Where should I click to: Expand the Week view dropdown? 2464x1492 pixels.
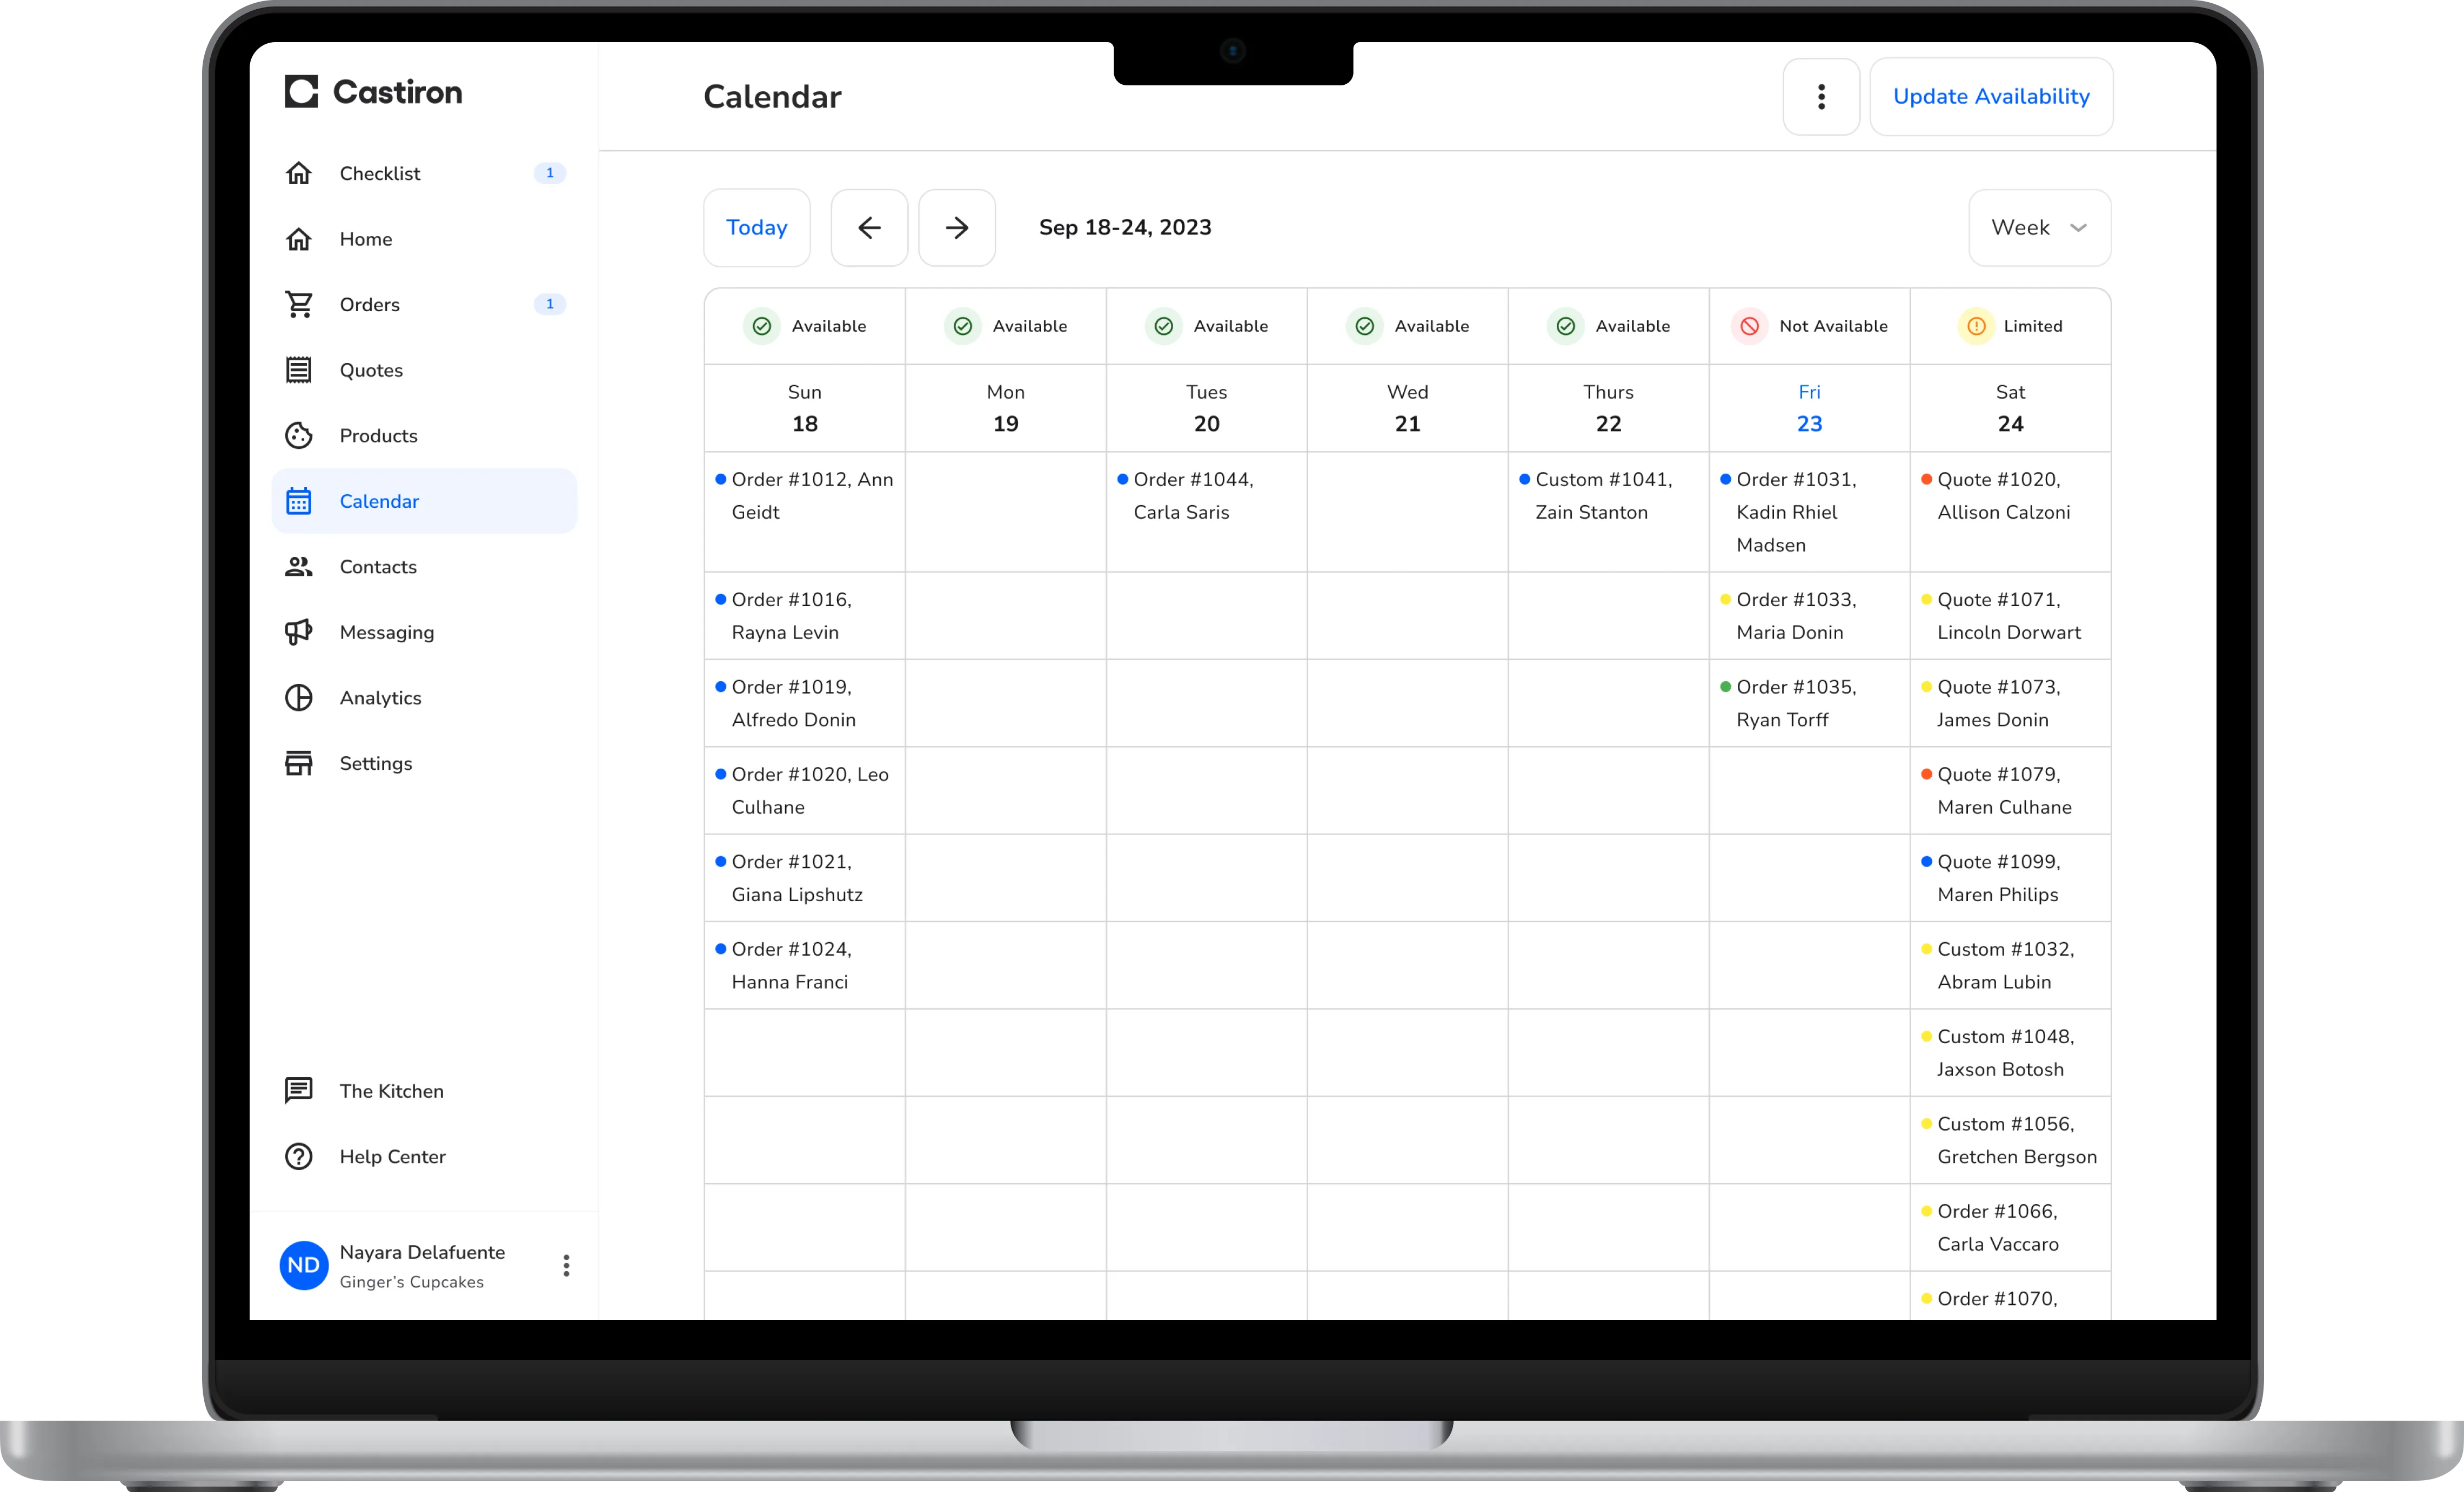click(x=2039, y=228)
